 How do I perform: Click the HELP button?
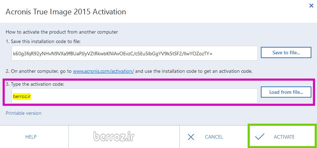click(x=31, y=137)
